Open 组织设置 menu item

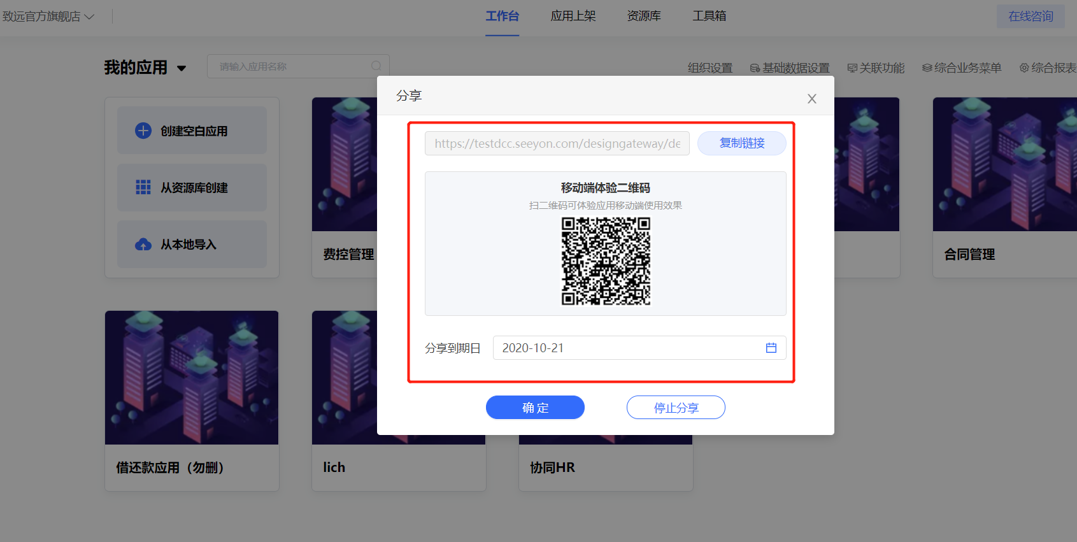coord(710,68)
